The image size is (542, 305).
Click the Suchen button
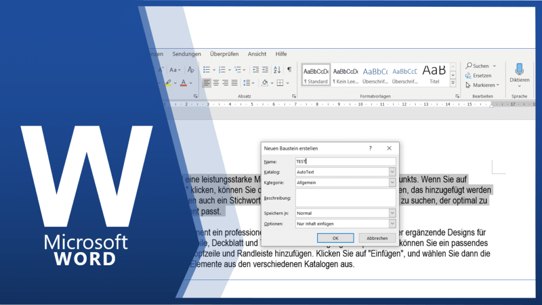click(x=477, y=66)
